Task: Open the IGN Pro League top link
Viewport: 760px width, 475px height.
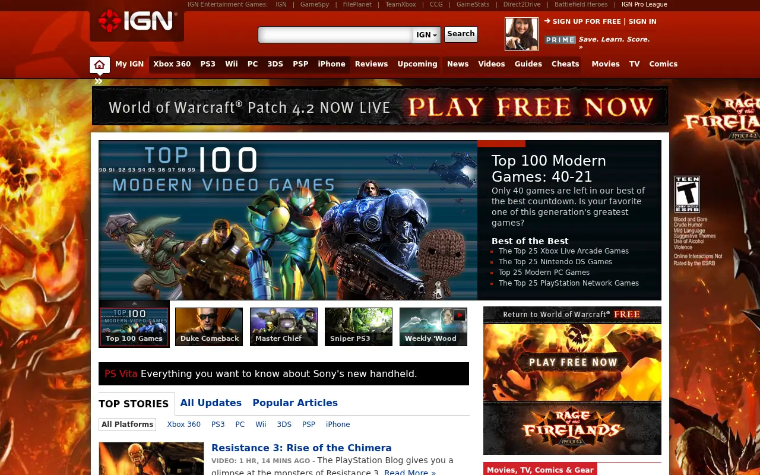Action: (x=644, y=4)
